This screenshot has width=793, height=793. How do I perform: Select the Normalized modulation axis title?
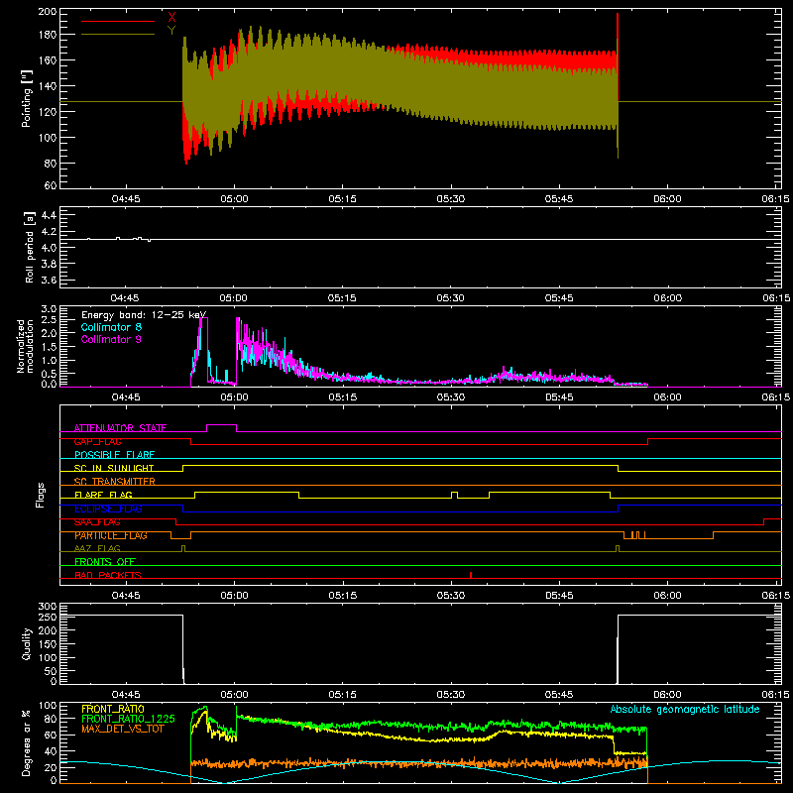tap(26, 346)
